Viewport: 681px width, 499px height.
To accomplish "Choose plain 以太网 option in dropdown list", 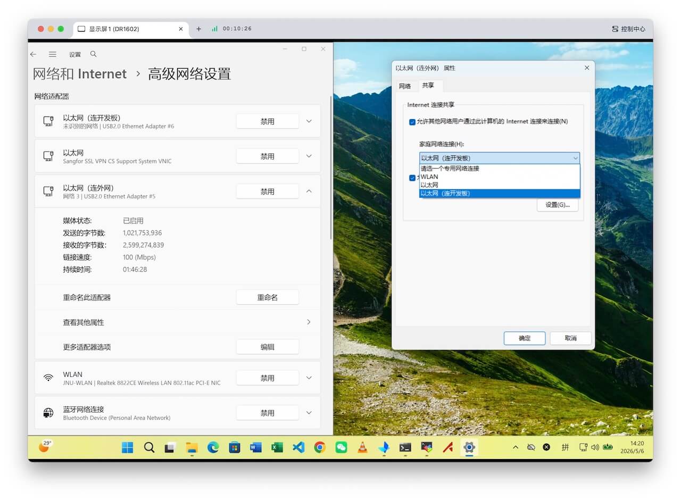I will tap(500, 185).
